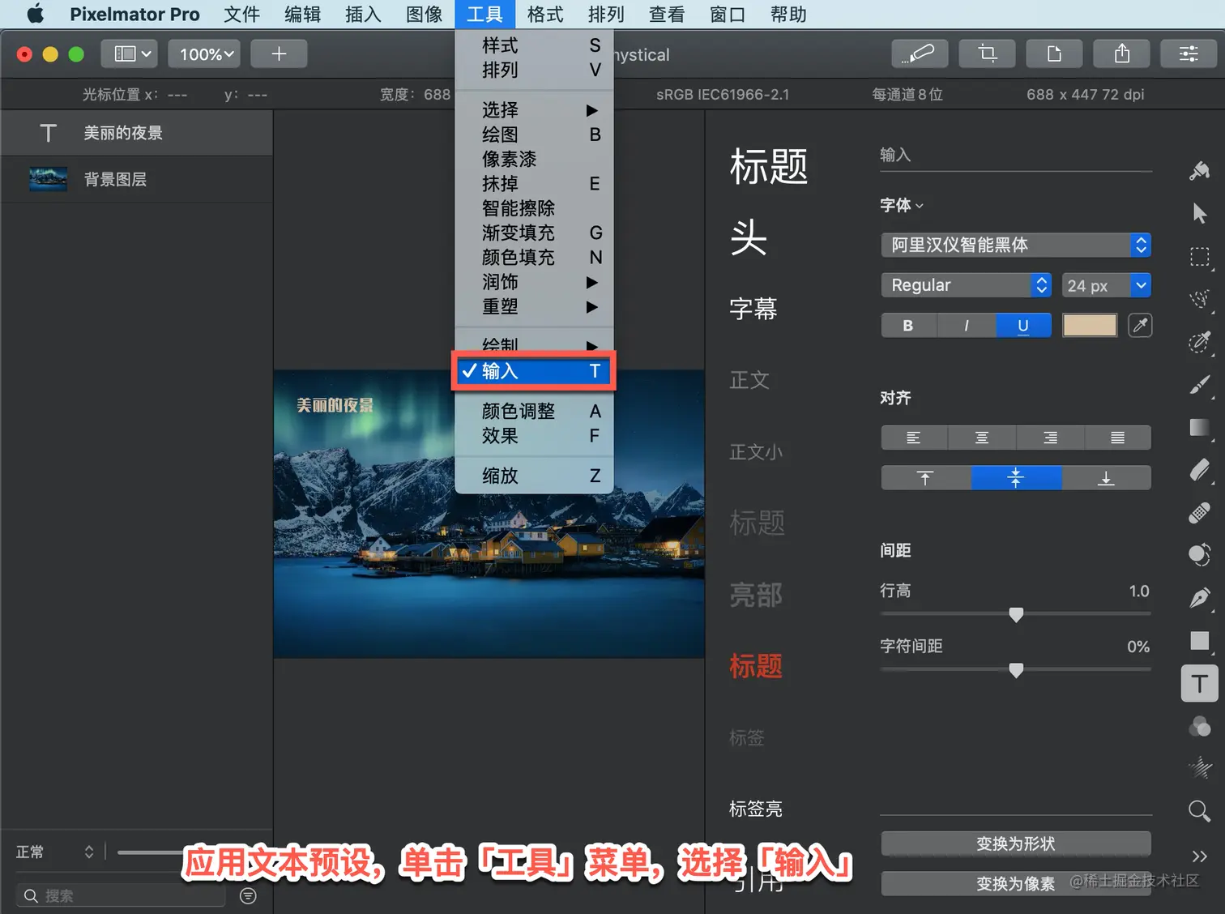Viewport: 1225px width, 914px height.
Task: Select the Shape square tool
Action: (1200, 640)
